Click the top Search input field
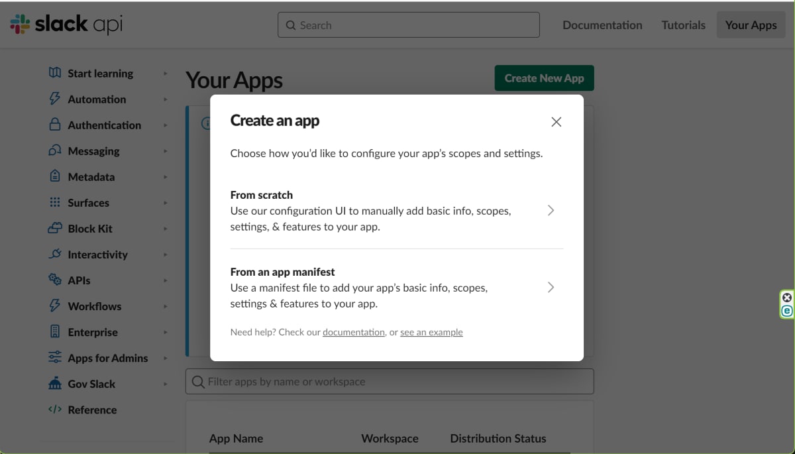Image resolution: width=795 pixels, height=454 pixels. pos(409,25)
